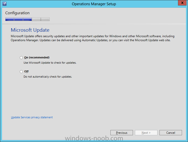
Task: Click 'Use Microsoft Update to check for updates.' text
Action: (50, 63)
